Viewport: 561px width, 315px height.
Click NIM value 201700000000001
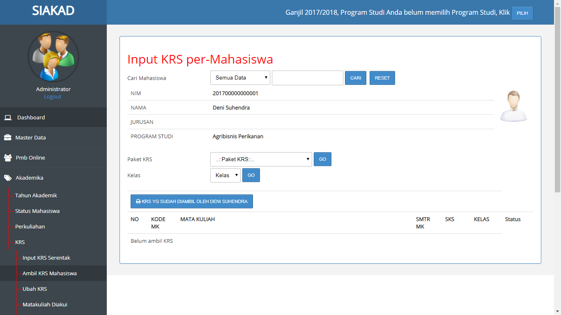pos(235,94)
